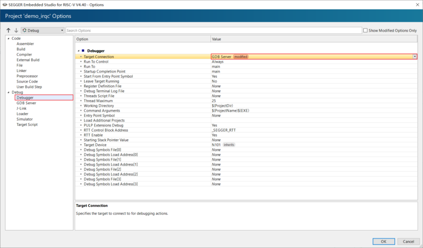Click the up arrow navigation icon
The height and width of the screenshot is (248, 423).
click(x=9, y=31)
